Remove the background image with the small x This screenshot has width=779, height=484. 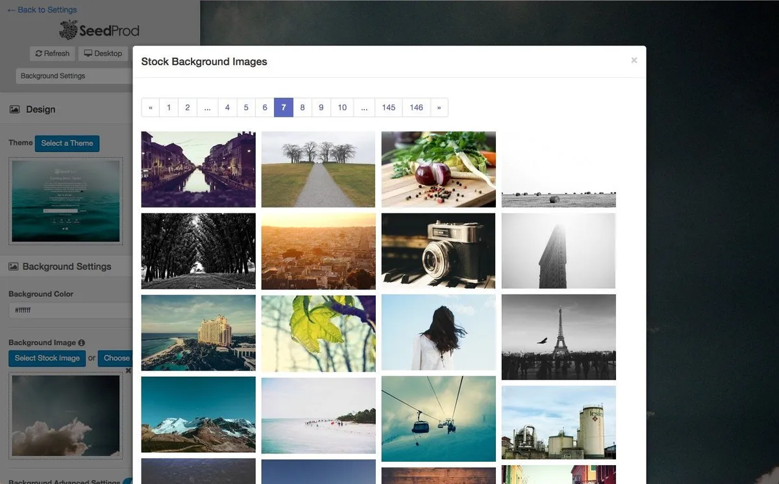tap(128, 370)
